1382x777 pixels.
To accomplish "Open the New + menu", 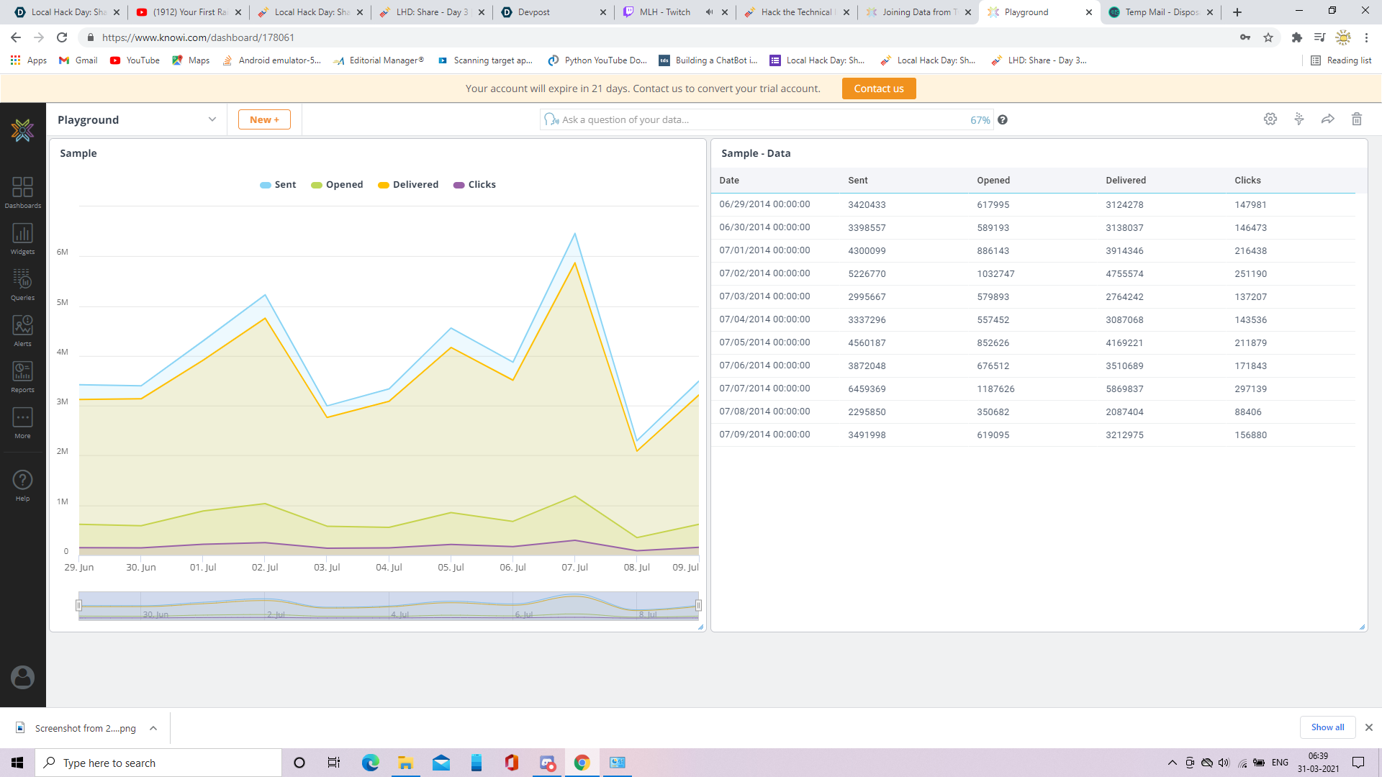I will (264, 119).
